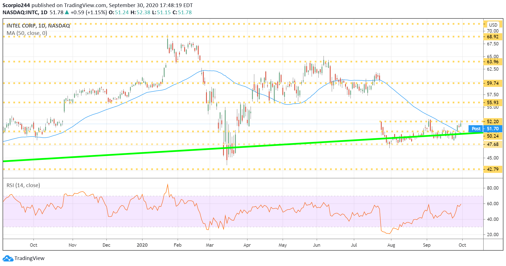This screenshot has width=506, height=266.
Task: Click the Feb label on time axis
Action: pos(178,245)
